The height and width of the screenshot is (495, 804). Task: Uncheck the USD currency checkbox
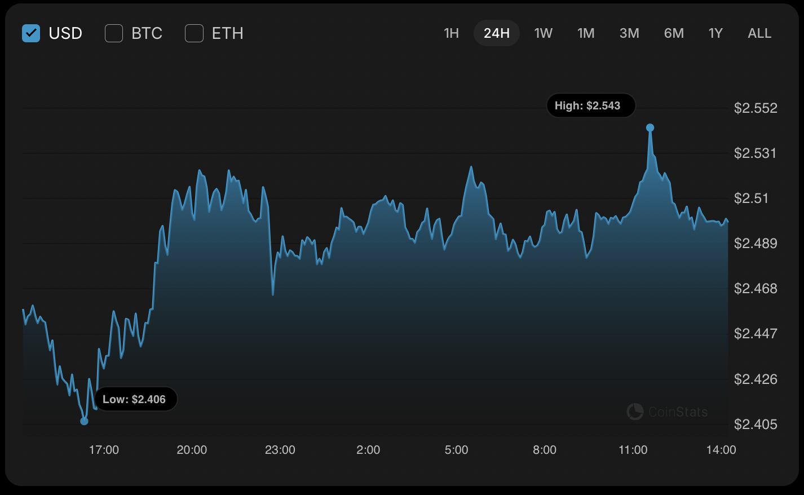point(31,33)
